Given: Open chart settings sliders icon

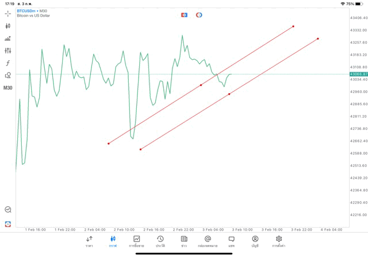Looking at the screenshot, I should point(7,51).
